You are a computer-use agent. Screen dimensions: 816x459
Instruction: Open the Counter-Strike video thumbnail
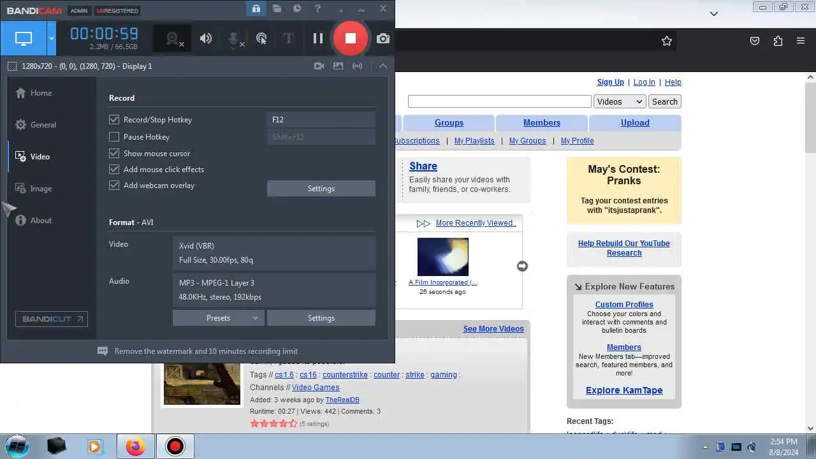coord(202,384)
